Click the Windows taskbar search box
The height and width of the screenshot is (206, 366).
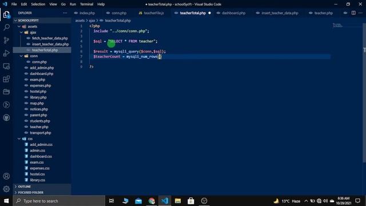[59, 201]
